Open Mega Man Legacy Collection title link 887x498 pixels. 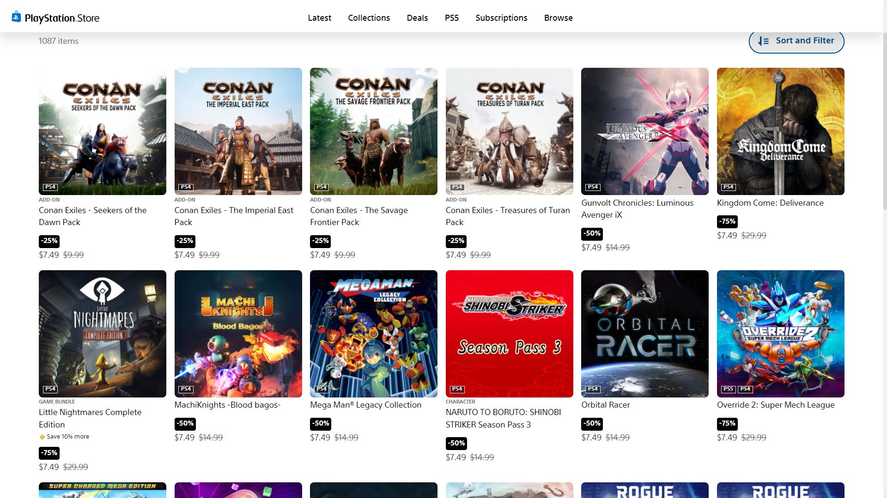point(365,405)
